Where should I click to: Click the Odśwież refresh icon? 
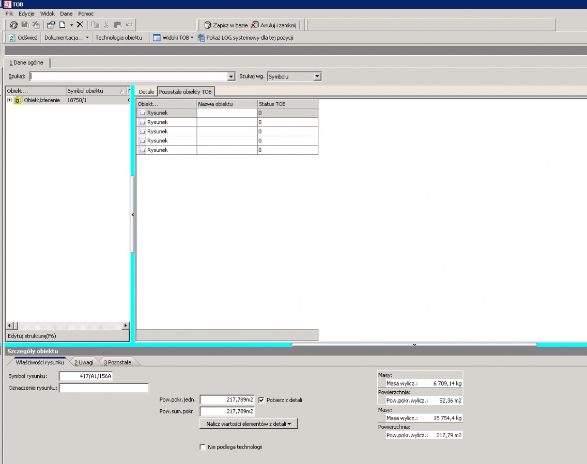tap(12, 38)
